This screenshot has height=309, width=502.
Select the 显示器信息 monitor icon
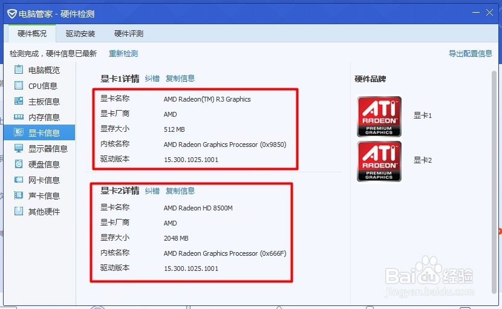[x=19, y=148]
